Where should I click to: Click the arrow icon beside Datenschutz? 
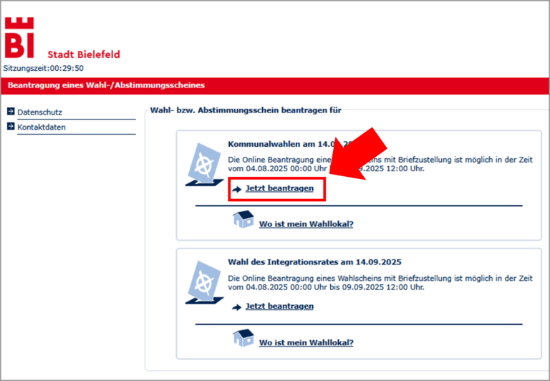pyautogui.click(x=11, y=112)
